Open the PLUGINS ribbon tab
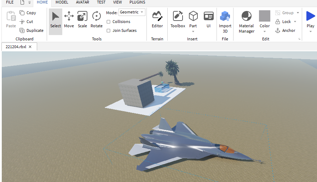 [137, 2]
